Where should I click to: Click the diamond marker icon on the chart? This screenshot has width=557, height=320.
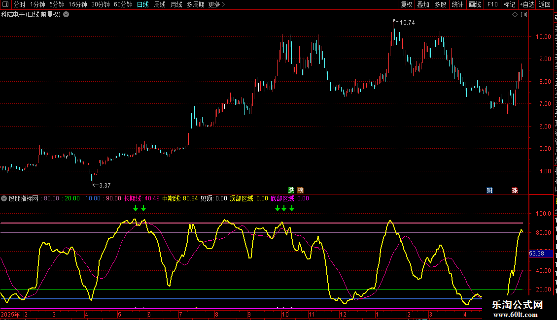click(x=515, y=15)
